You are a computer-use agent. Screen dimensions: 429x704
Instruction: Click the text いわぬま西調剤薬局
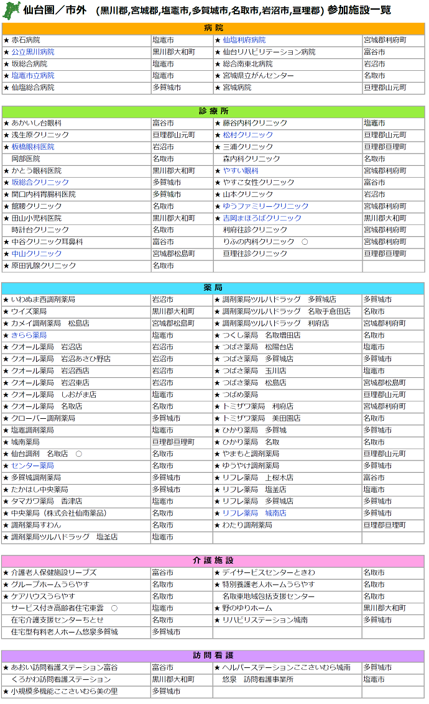click(43, 299)
